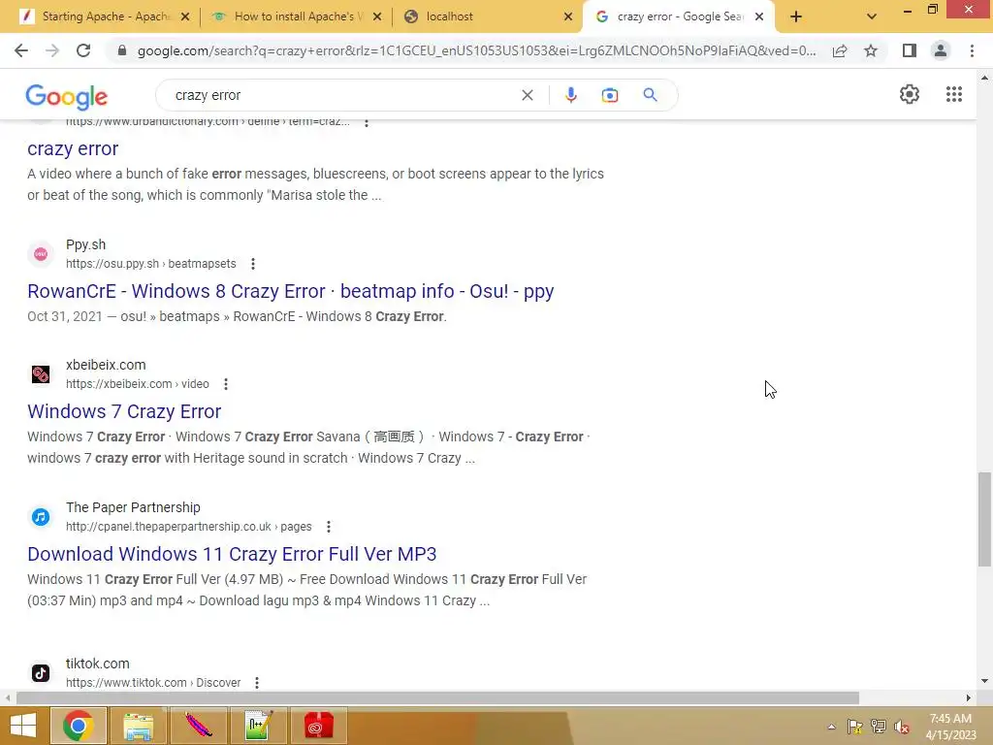
Task: Open the Chrome profile avatar
Action: pyautogui.click(x=941, y=50)
